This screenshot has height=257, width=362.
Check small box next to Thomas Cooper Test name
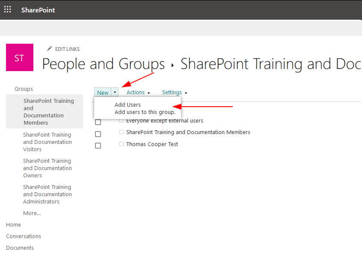[x=122, y=144]
